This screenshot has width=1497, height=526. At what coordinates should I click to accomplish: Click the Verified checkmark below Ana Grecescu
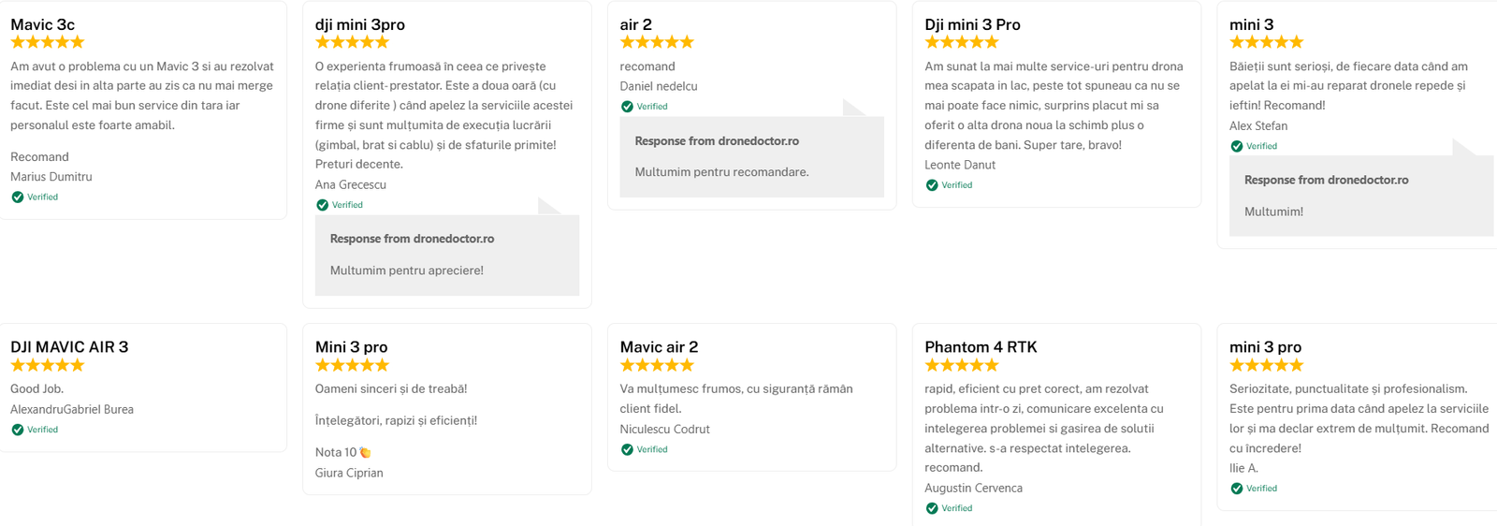[x=323, y=205]
